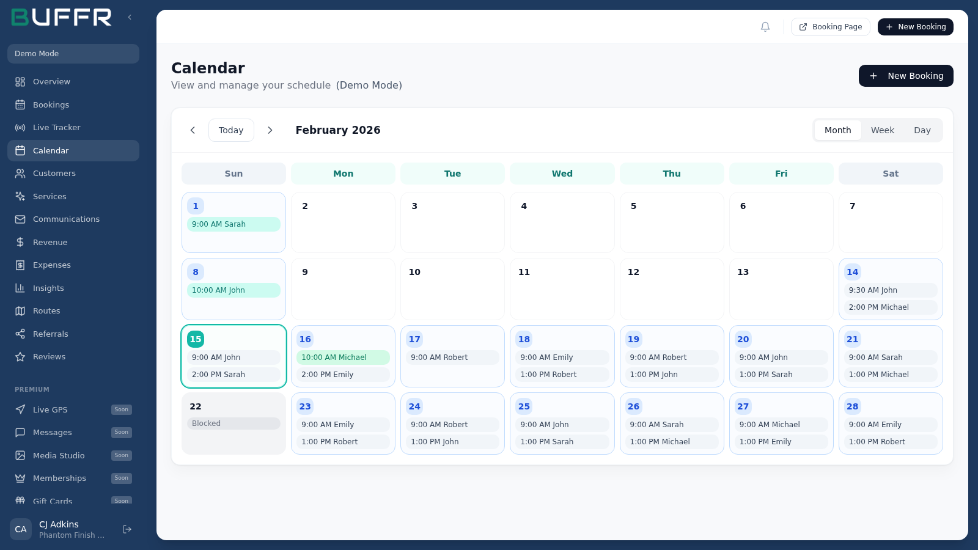Screen dimensions: 978x550
Task: Click the Today button
Action: coord(231,130)
